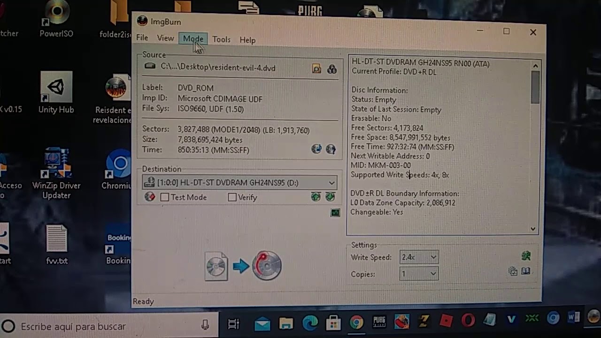The image size is (601, 338).
Task: Open Unity Hub desktop shortcut
Action: 56,92
